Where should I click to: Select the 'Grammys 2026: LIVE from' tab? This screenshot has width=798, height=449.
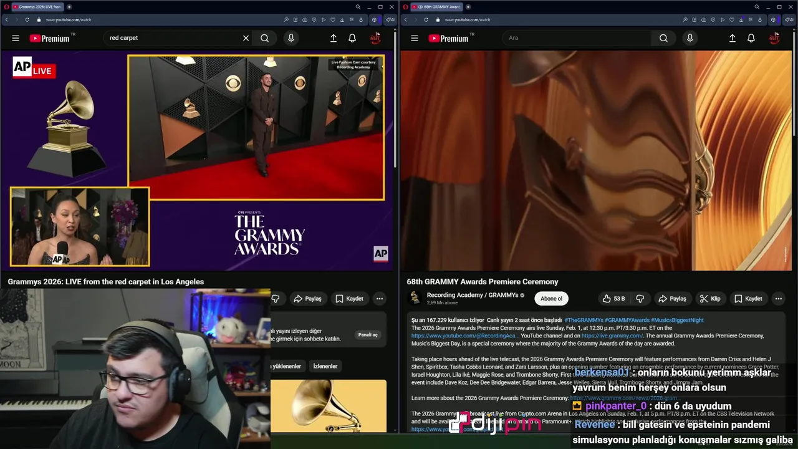37,7
